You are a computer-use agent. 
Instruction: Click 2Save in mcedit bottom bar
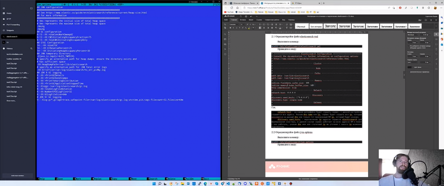[x=60, y=179]
